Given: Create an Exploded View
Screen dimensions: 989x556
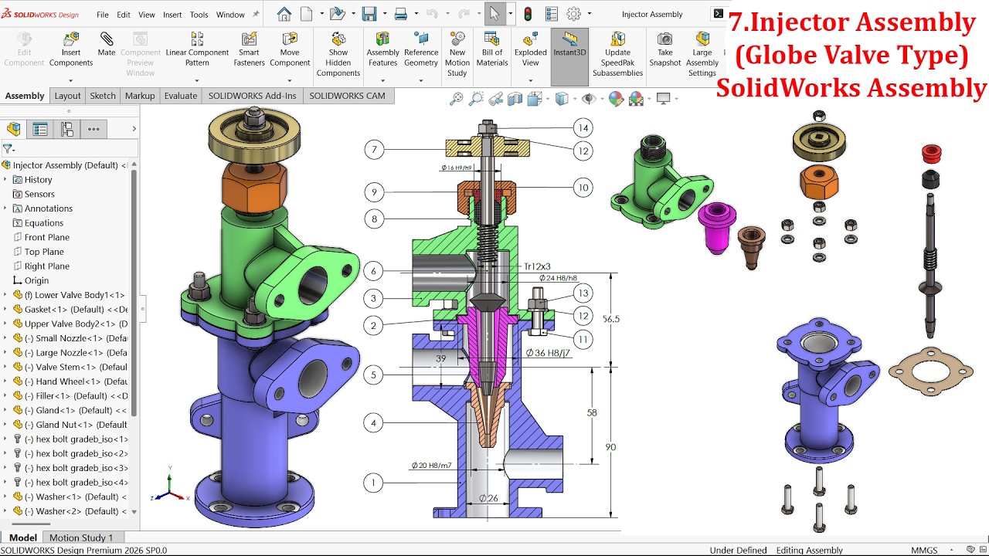Looking at the screenshot, I should pos(530,49).
